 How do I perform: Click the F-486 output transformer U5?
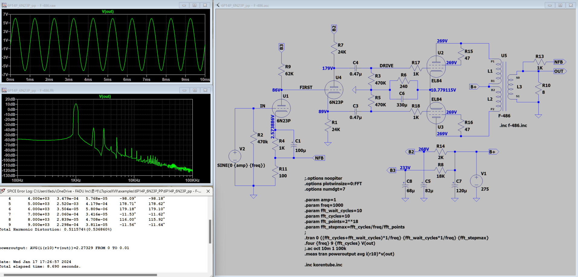point(504,86)
